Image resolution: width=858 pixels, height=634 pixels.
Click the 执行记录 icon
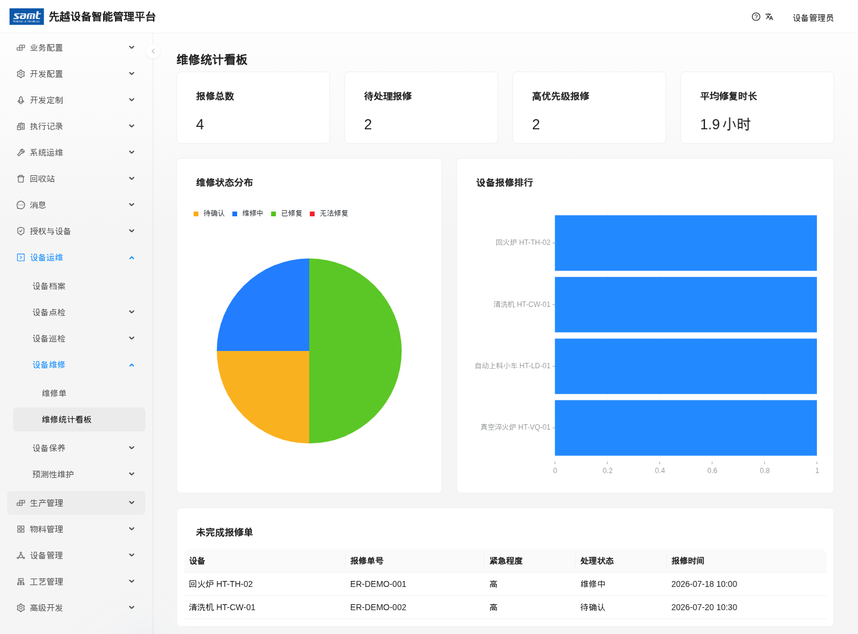21,126
